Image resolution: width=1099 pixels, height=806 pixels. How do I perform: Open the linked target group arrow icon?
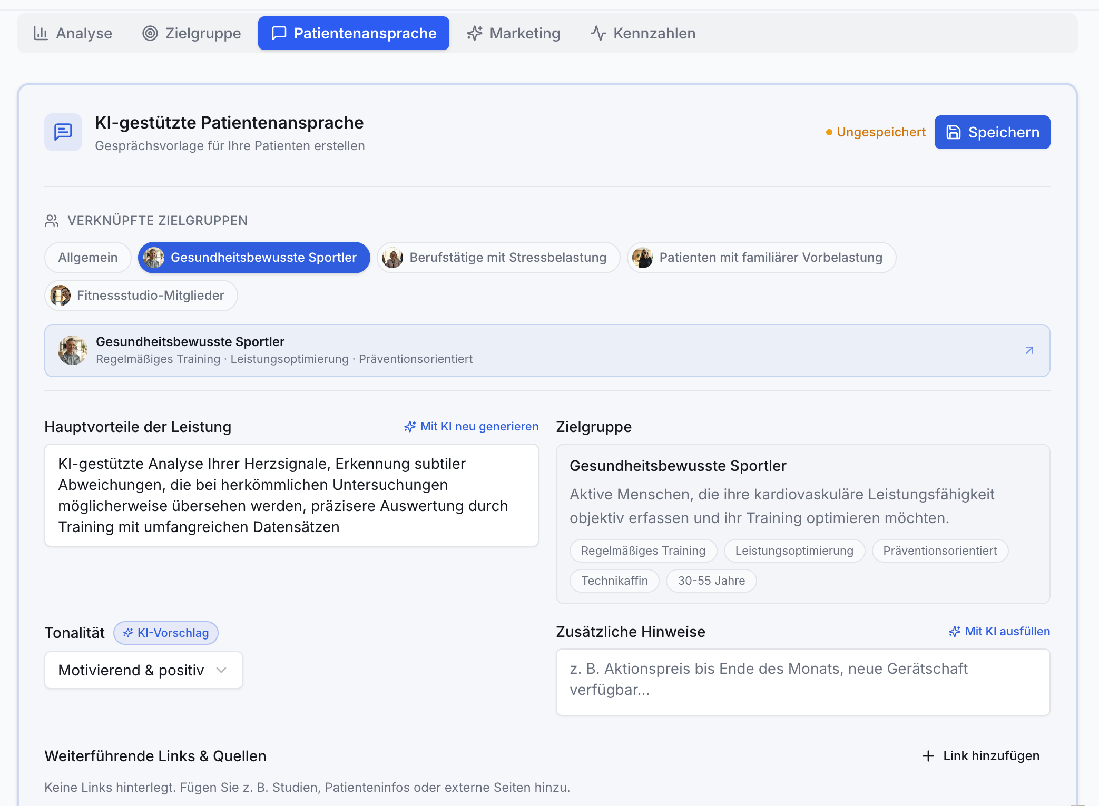pos(1029,350)
